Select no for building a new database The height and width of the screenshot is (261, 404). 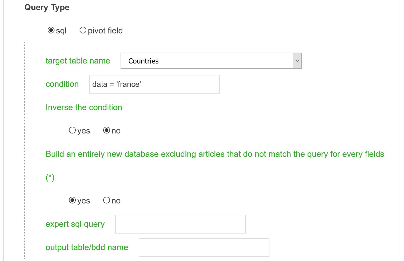[107, 200]
